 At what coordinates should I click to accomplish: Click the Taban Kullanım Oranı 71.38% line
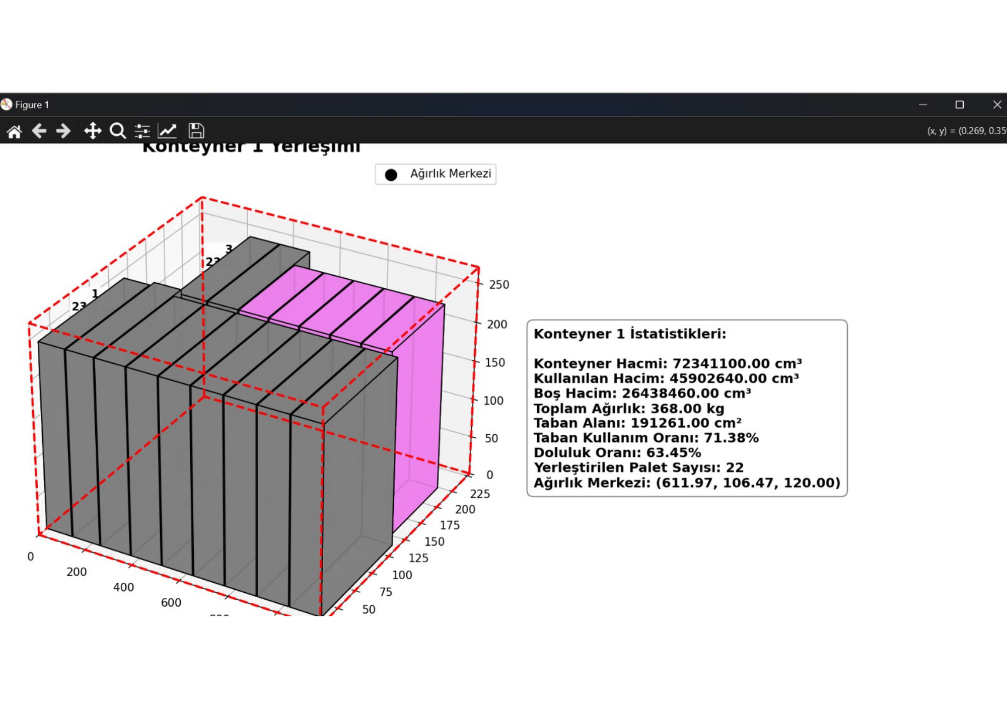tap(646, 438)
